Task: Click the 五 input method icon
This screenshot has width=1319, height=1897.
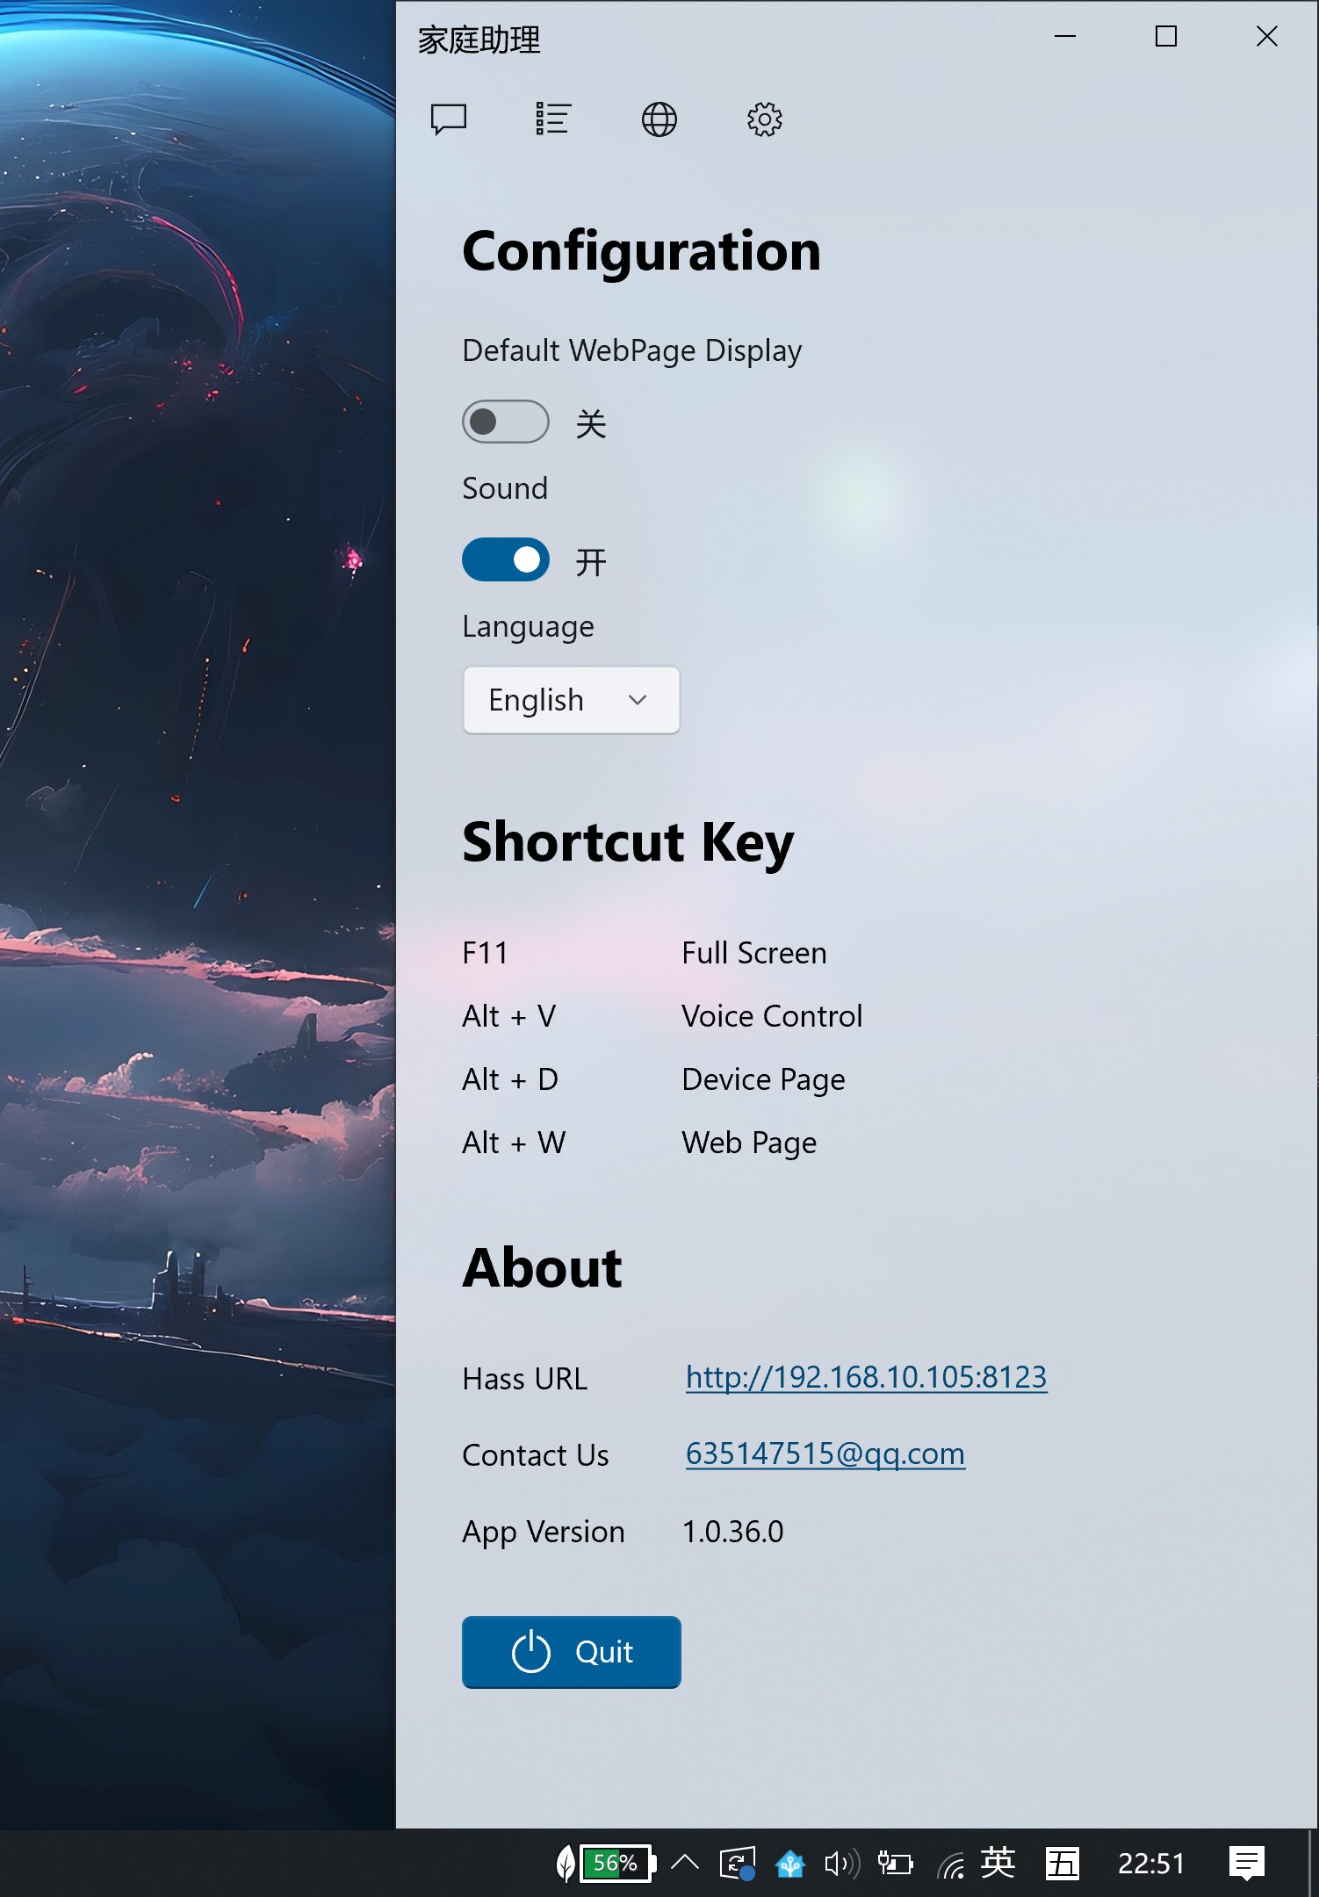Action: click(1063, 1863)
